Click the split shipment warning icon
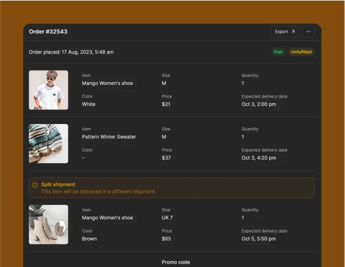 coord(35,185)
